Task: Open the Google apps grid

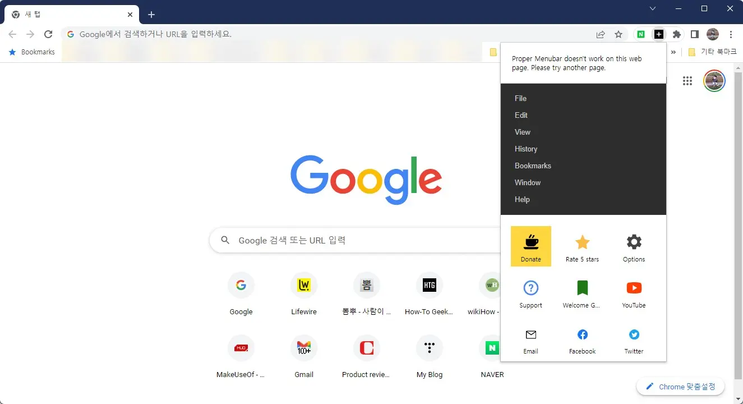Action: point(687,81)
